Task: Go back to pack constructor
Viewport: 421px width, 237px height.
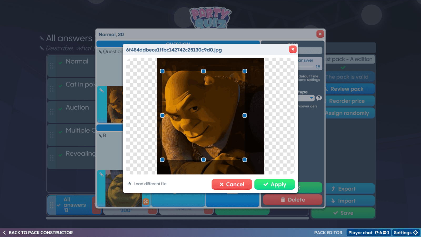Action: 38,233
